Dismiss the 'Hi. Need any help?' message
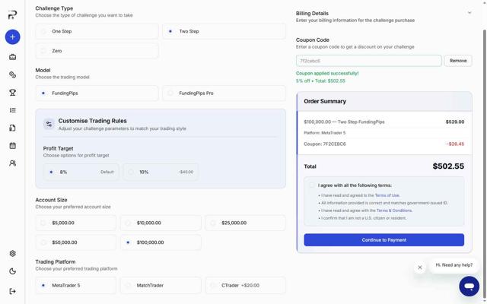Image resolution: width=487 pixels, height=304 pixels. tap(419, 267)
